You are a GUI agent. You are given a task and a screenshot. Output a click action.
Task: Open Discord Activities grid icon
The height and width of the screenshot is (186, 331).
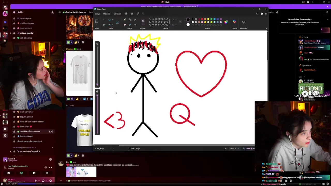pos(34,173)
